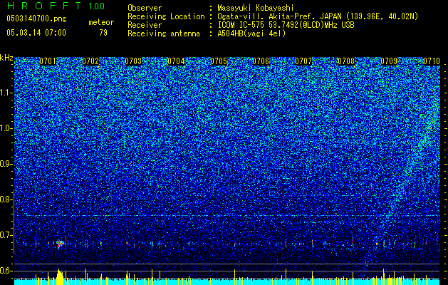Select the filename 0503140700.png
The image size is (448, 285).
coord(36,19)
